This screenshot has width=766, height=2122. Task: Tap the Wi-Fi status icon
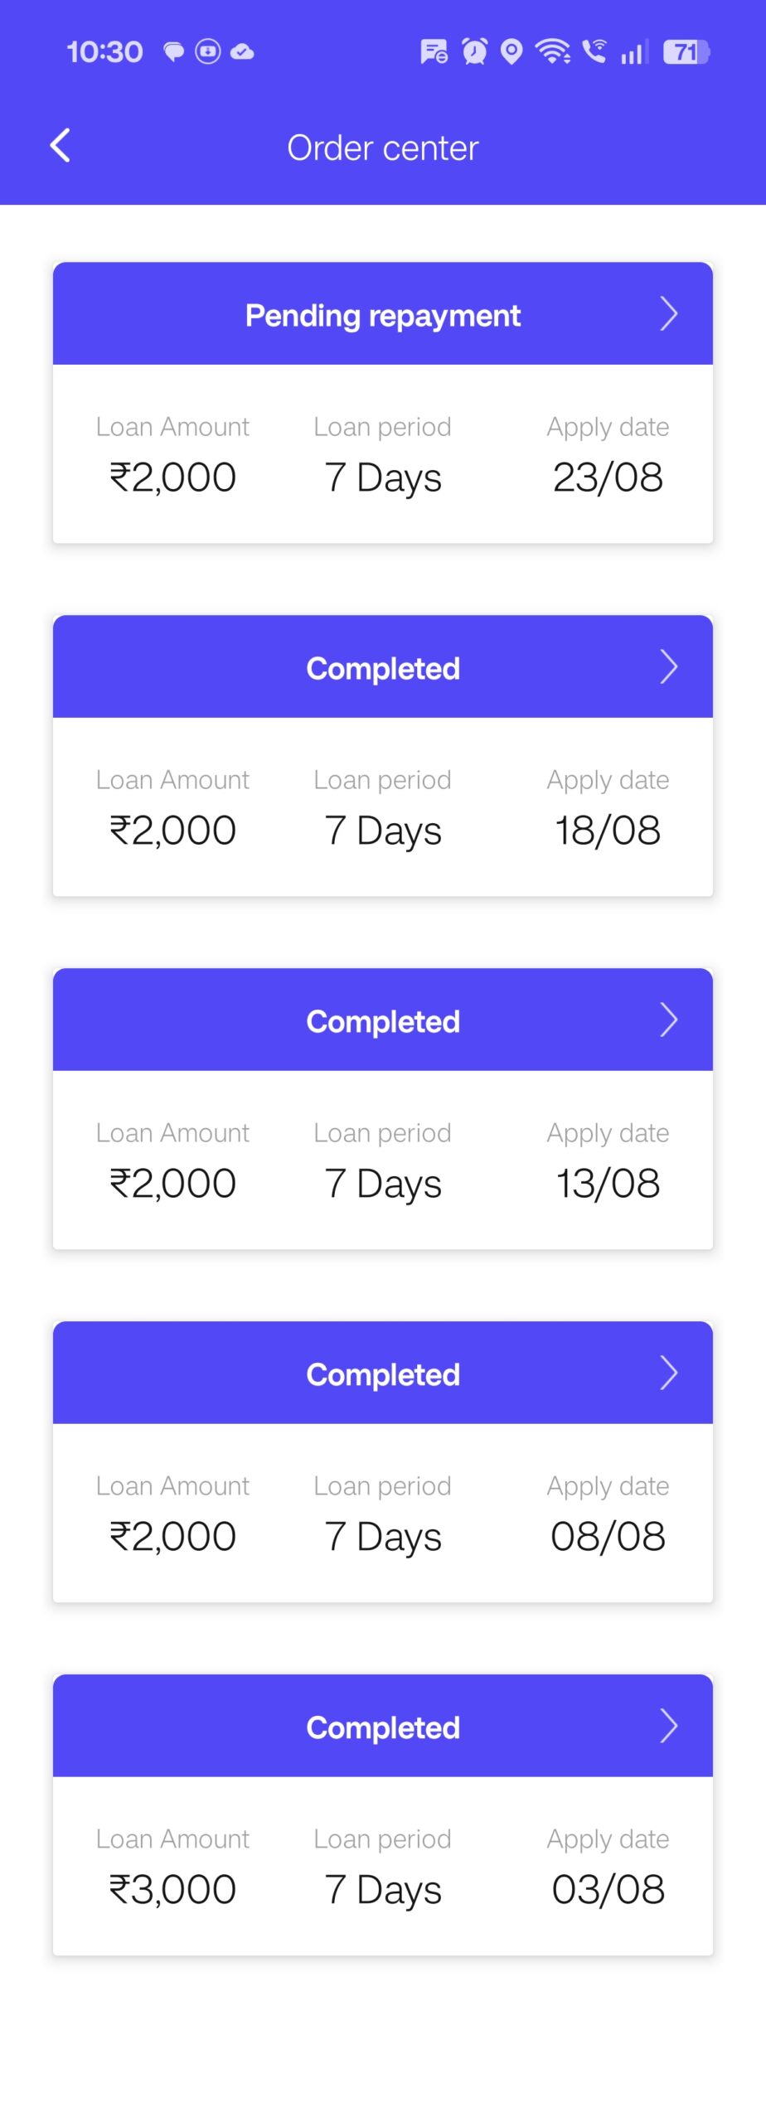(552, 51)
